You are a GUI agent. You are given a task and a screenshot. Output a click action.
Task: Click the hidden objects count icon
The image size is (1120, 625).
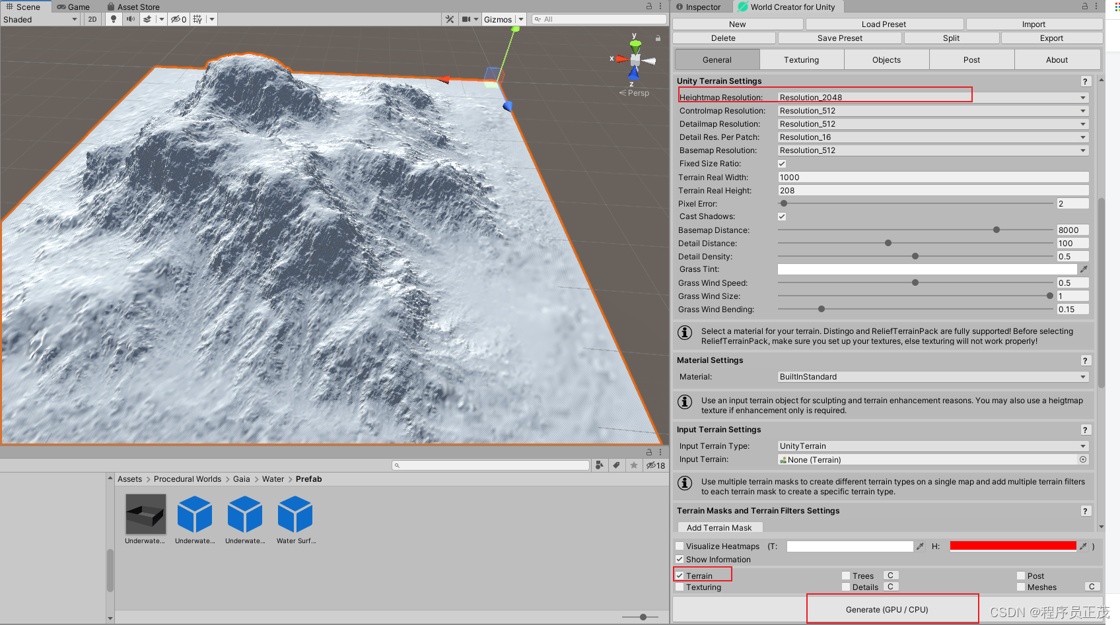(177, 19)
